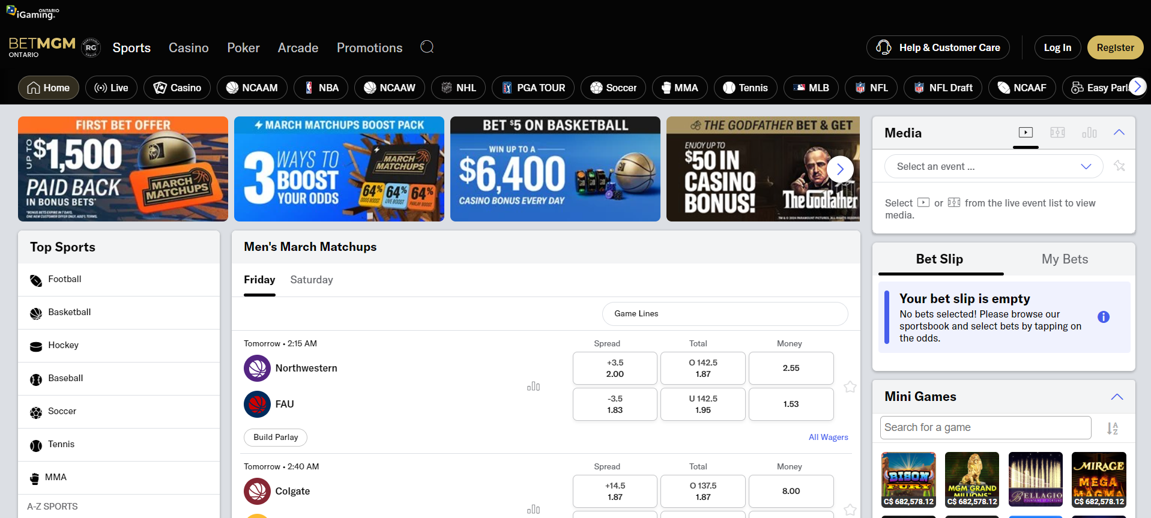Select FAU moneyline 1.53

[x=791, y=404]
